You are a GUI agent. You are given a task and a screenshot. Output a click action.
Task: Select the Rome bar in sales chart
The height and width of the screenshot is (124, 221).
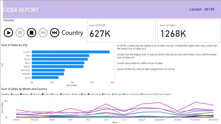click(45, 77)
